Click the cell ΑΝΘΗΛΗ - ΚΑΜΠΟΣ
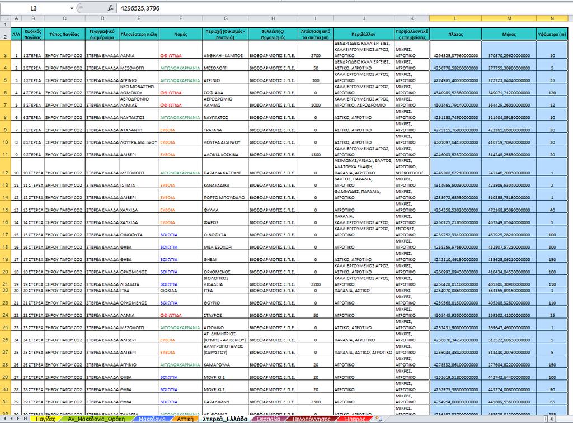 (x=225, y=50)
